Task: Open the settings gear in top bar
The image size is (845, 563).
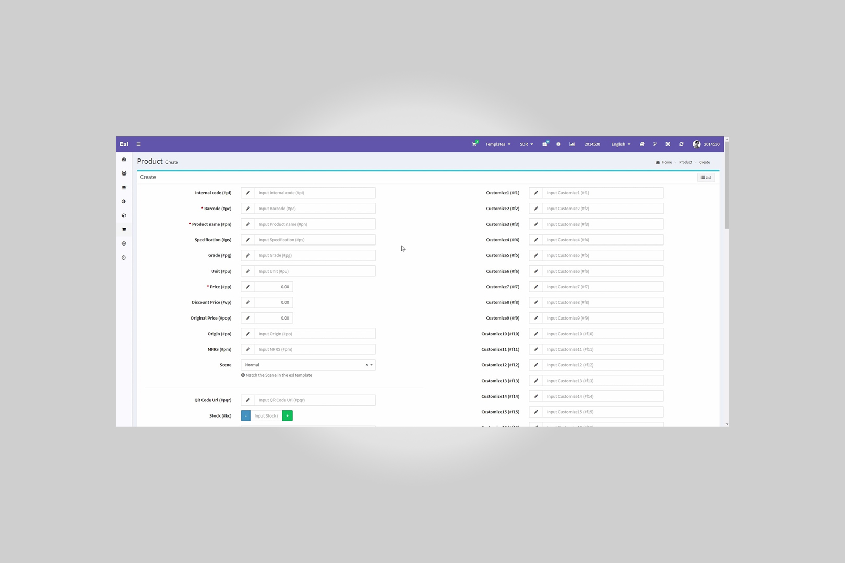Action: pos(558,144)
